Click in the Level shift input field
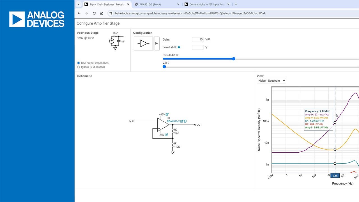The width and height of the screenshot is (359, 202). pos(198,47)
